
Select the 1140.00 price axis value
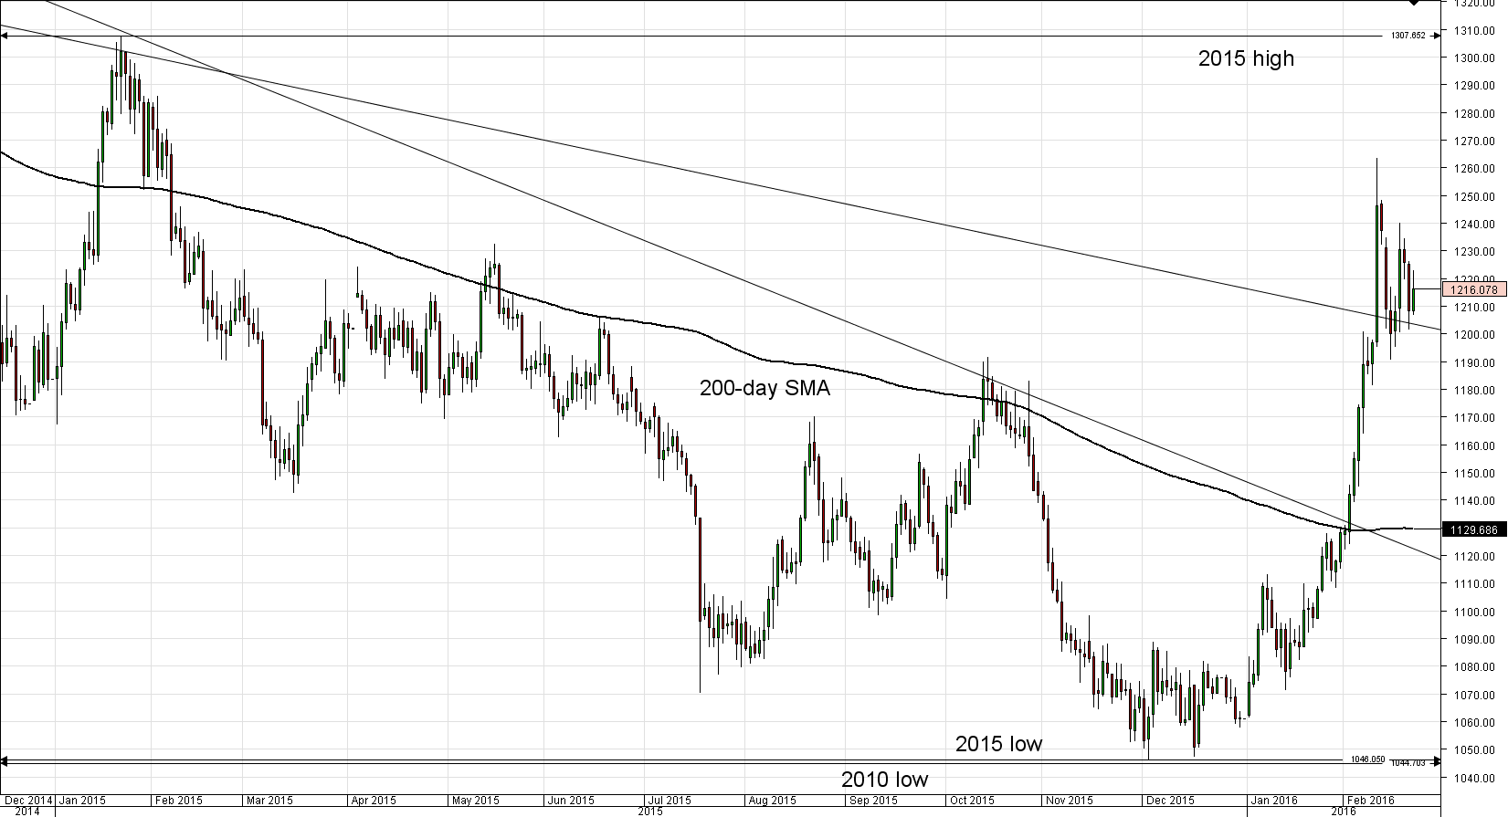[1476, 501]
